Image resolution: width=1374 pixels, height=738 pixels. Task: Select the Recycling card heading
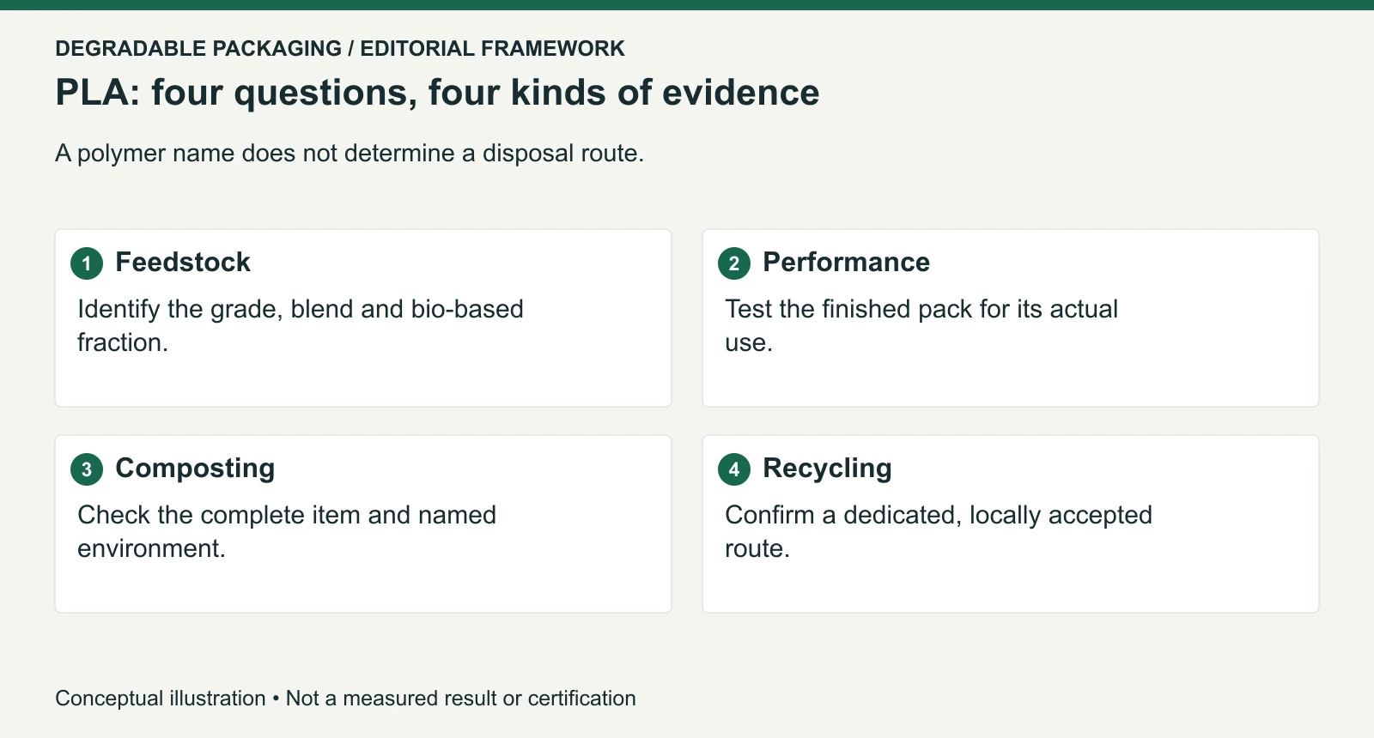(x=827, y=469)
